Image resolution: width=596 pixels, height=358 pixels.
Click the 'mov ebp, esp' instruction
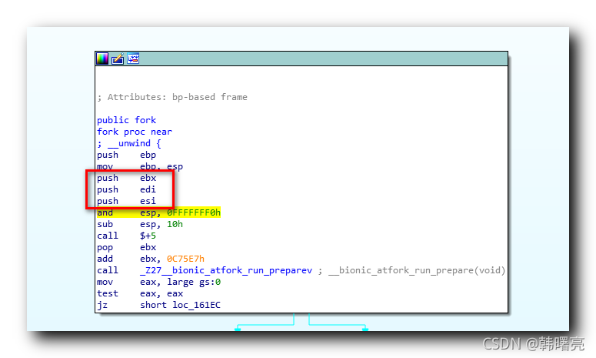coord(140,166)
